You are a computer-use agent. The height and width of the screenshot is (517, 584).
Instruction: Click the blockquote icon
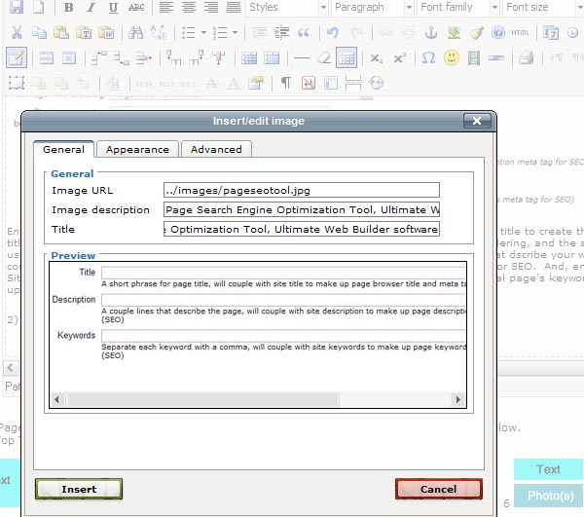click(304, 33)
